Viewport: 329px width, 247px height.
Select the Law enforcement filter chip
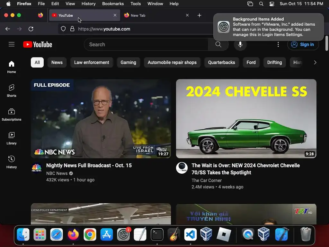pyautogui.click(x=92, y=62)
